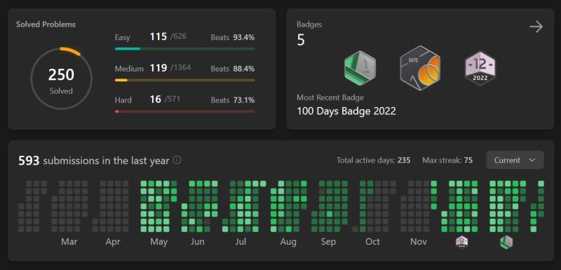Click the Hard problems progress bar
Image resolution: width=561 pixels, height=270 pixels.
tap(185, 112)
